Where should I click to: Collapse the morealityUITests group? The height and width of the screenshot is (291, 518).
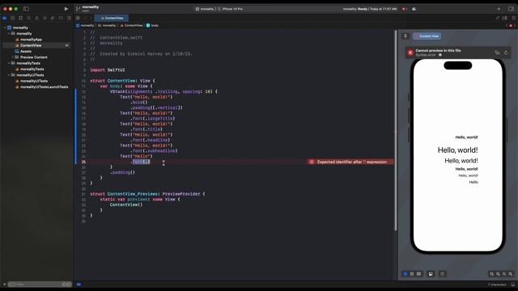point(9,75)
